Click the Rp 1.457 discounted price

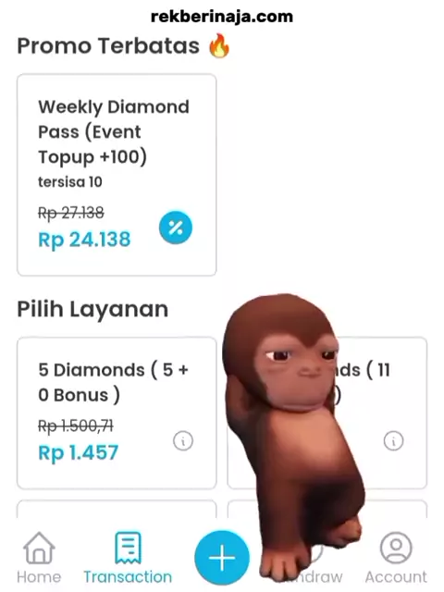[79, 452]
